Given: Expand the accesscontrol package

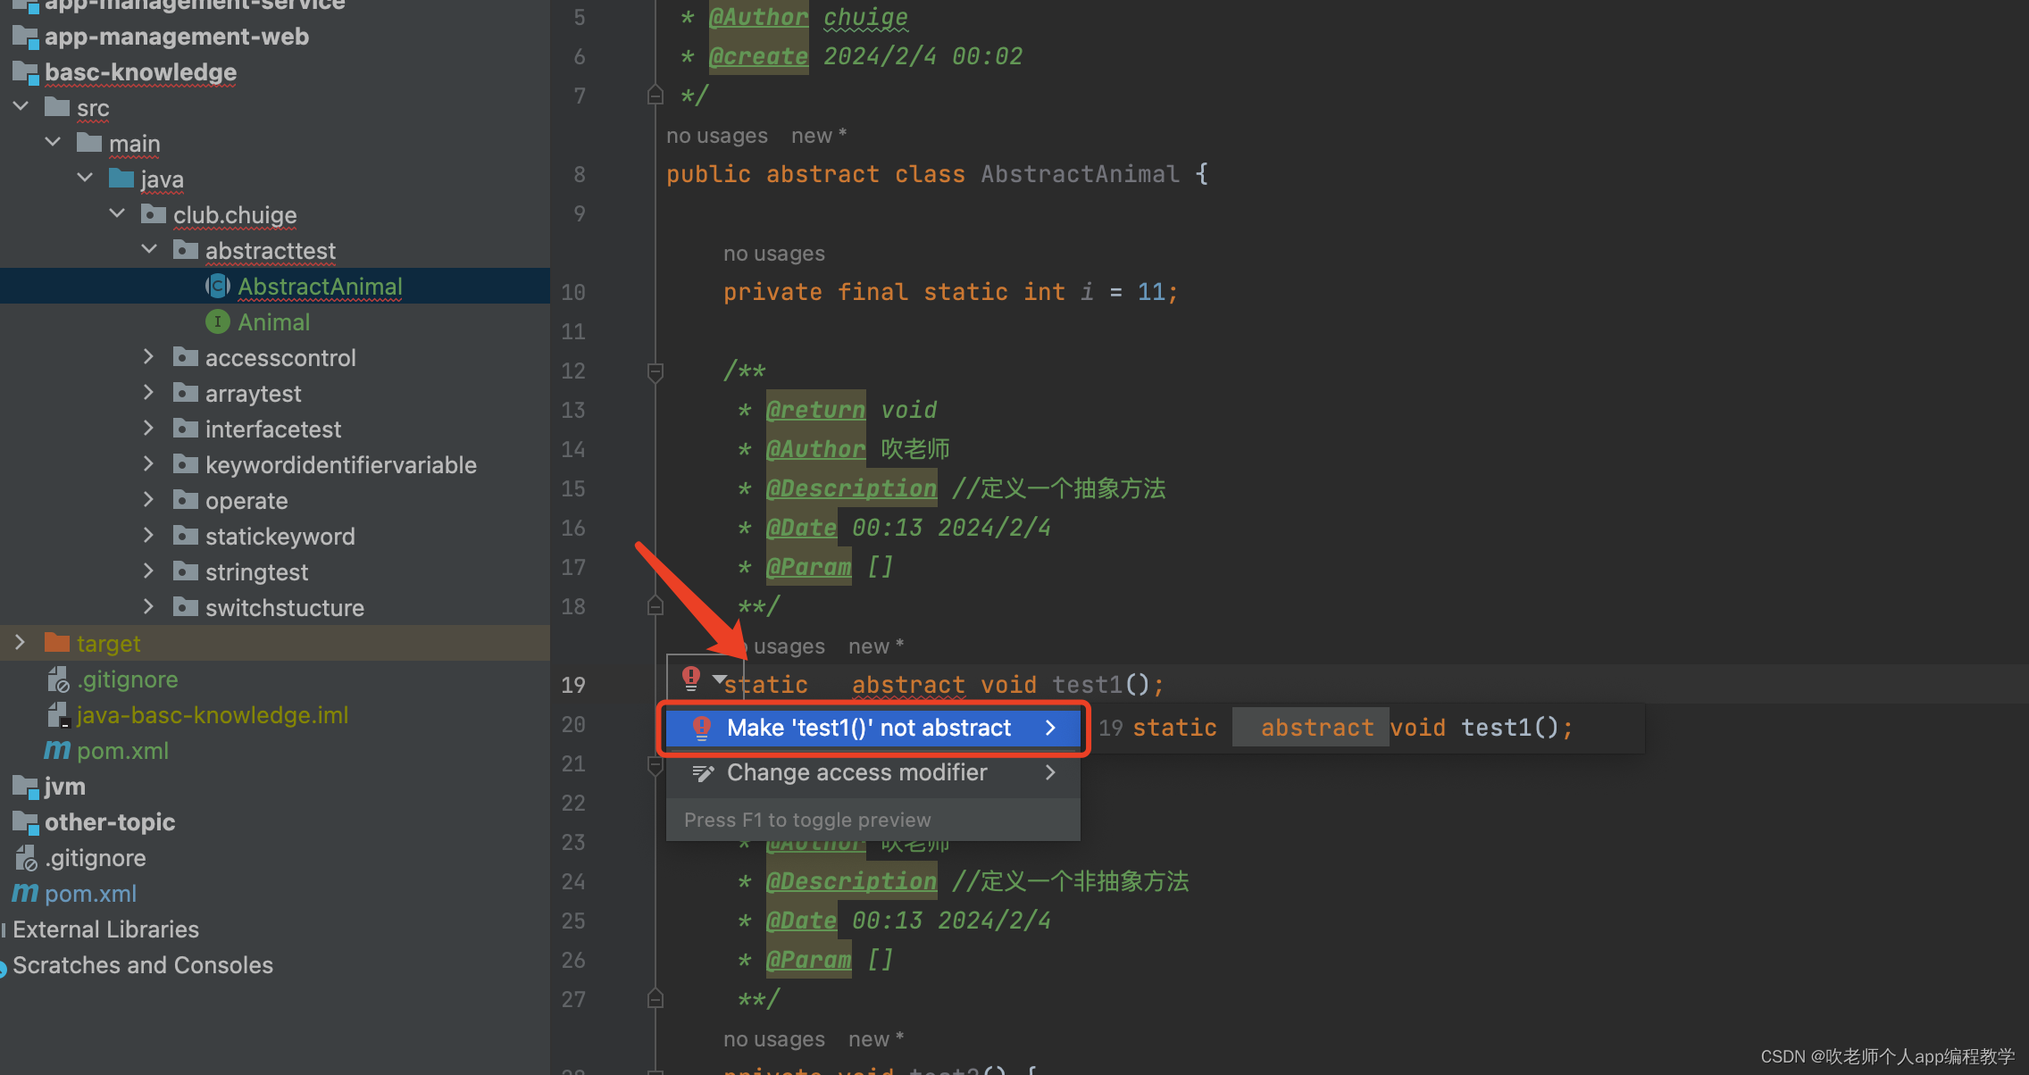Looking at the screenshot, I should coord(149,357).
